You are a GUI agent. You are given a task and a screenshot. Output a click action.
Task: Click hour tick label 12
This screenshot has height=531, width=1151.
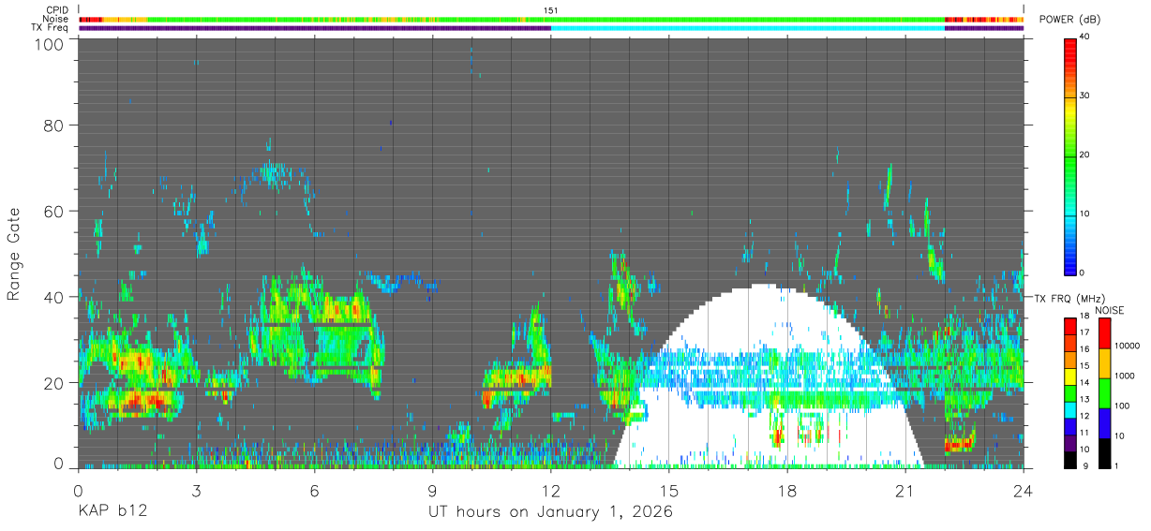pyautogui.click(x=551, y=490)
